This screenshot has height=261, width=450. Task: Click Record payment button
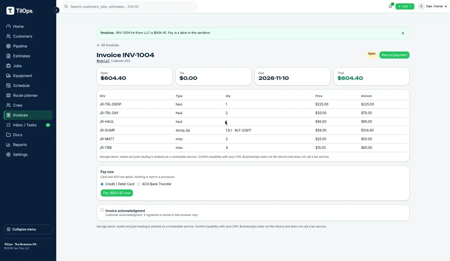(x=394, y=55)
